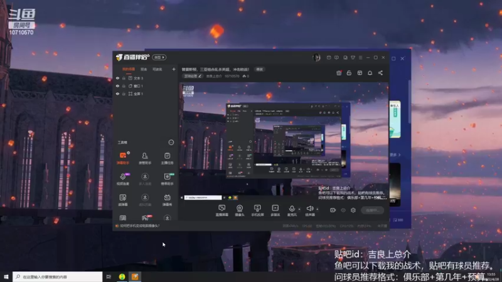The height and width of the screenshot is (282, 502).
Task: Expand the speaker device dropdown arrow
Action: (x=318, y=209)
